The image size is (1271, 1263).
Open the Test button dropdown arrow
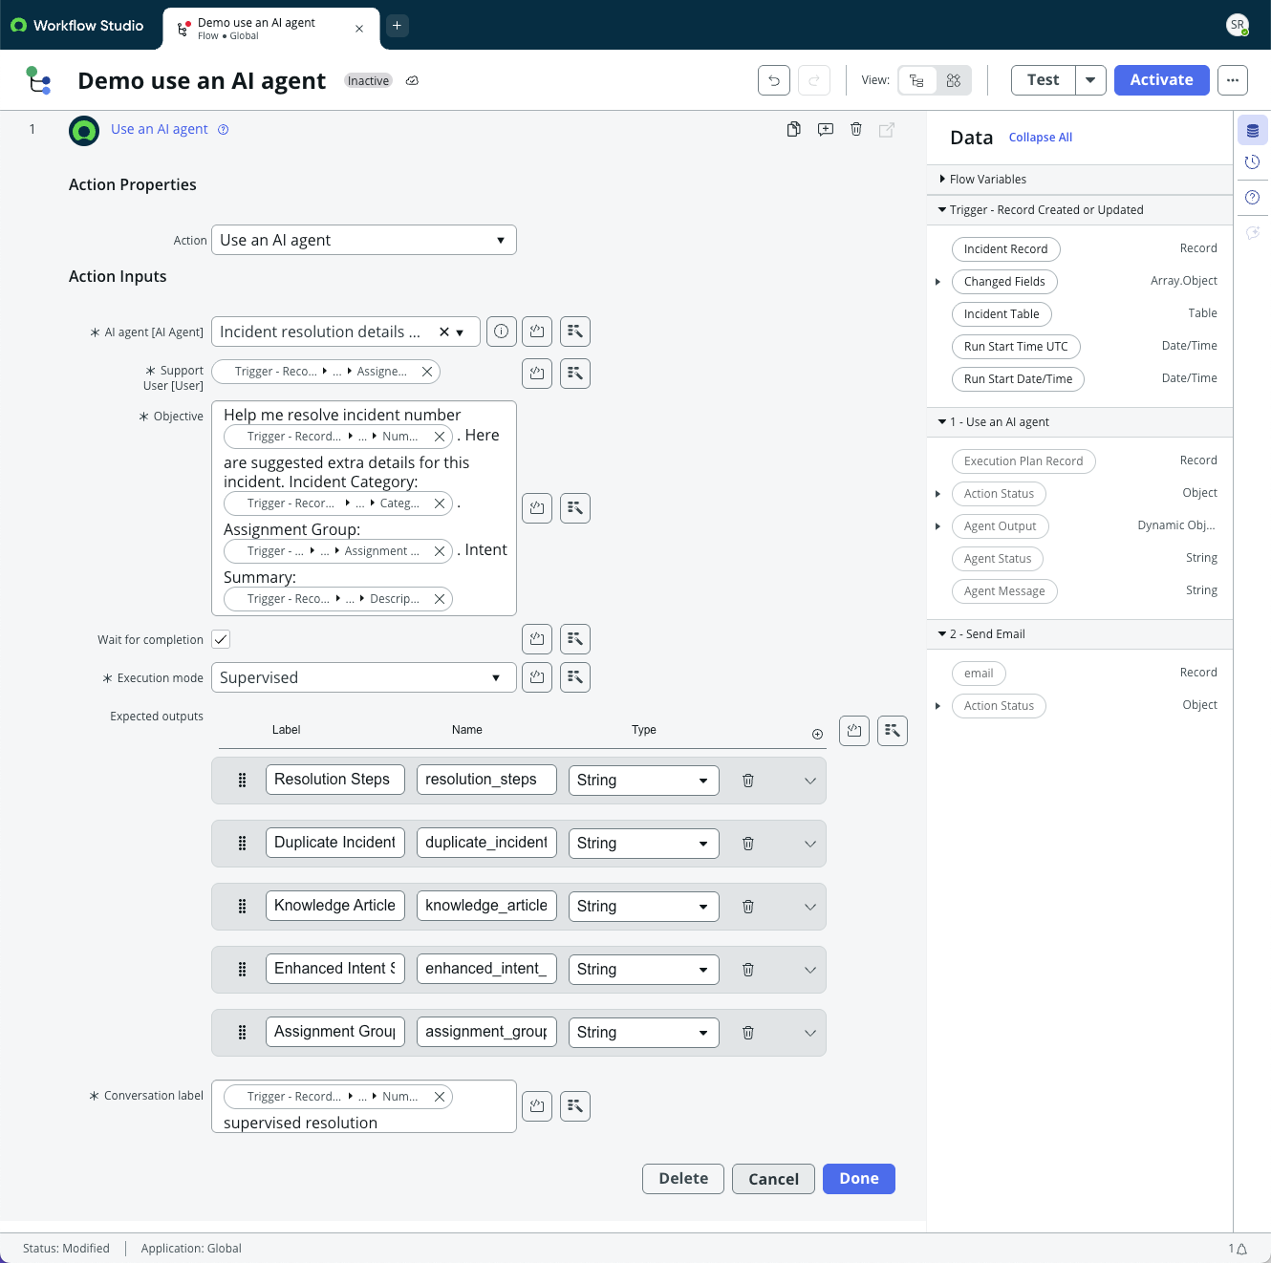[1090, 80]
